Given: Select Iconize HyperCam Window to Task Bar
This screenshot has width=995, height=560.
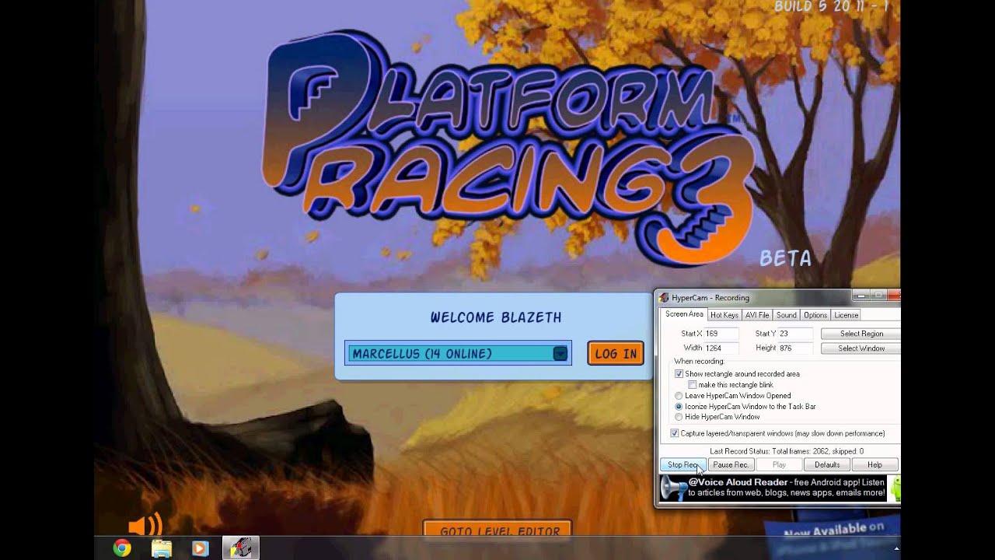Looking at the screenshot, I should (679, 407).
